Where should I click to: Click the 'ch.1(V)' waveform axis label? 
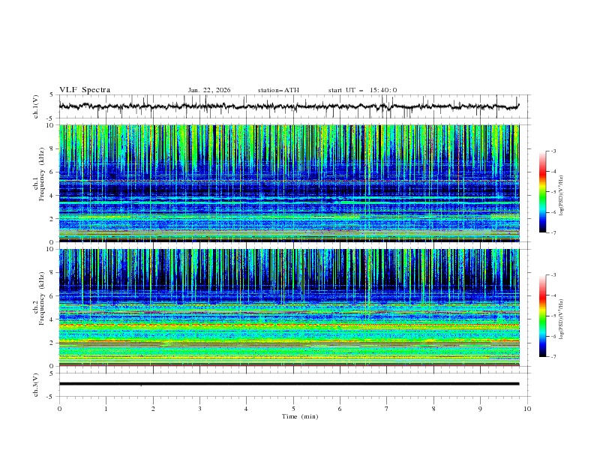[36, 106]
